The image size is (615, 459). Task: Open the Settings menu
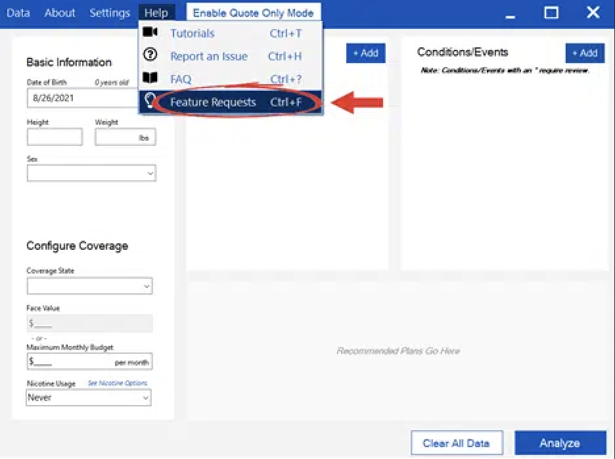tap(109, 12)
